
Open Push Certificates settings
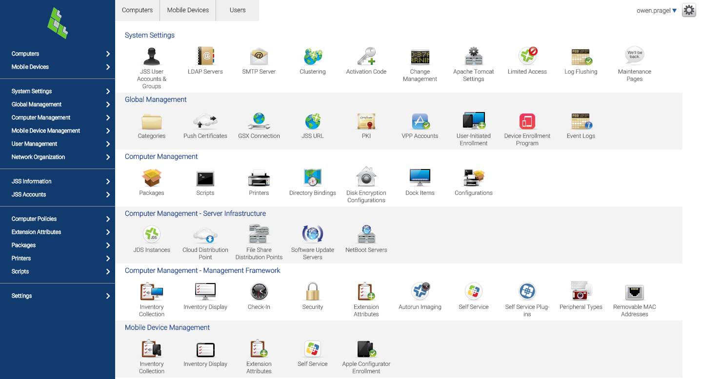[205, 121]
